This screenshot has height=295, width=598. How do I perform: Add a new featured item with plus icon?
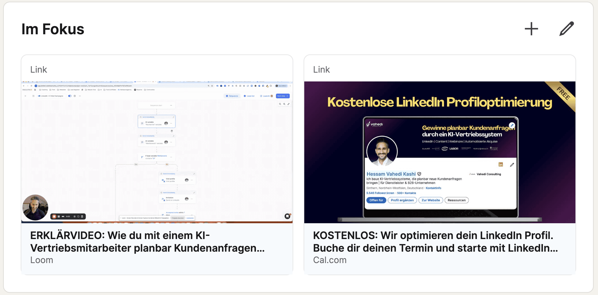531,29
